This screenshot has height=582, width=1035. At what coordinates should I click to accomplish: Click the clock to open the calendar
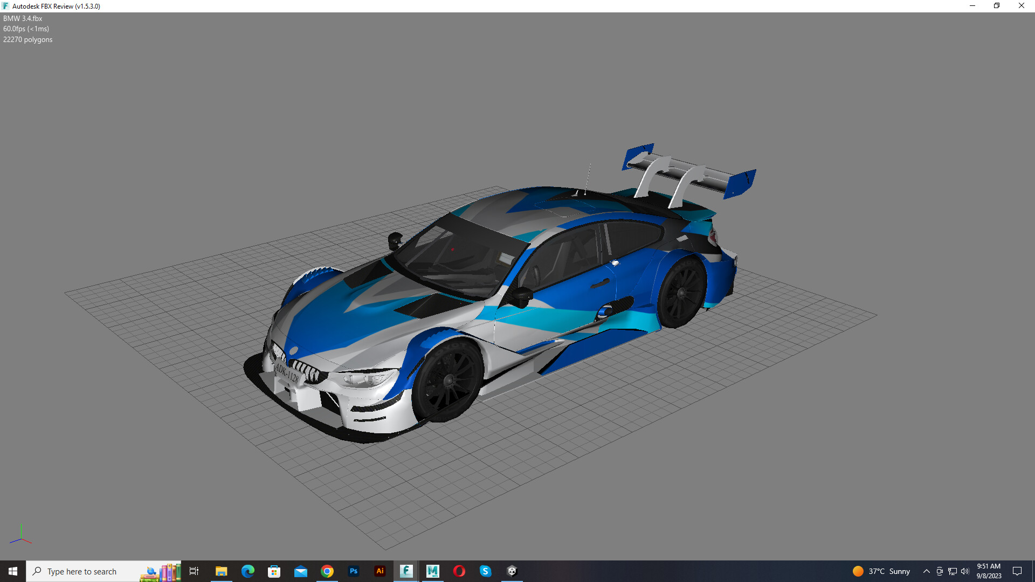[x=988, y=571]
